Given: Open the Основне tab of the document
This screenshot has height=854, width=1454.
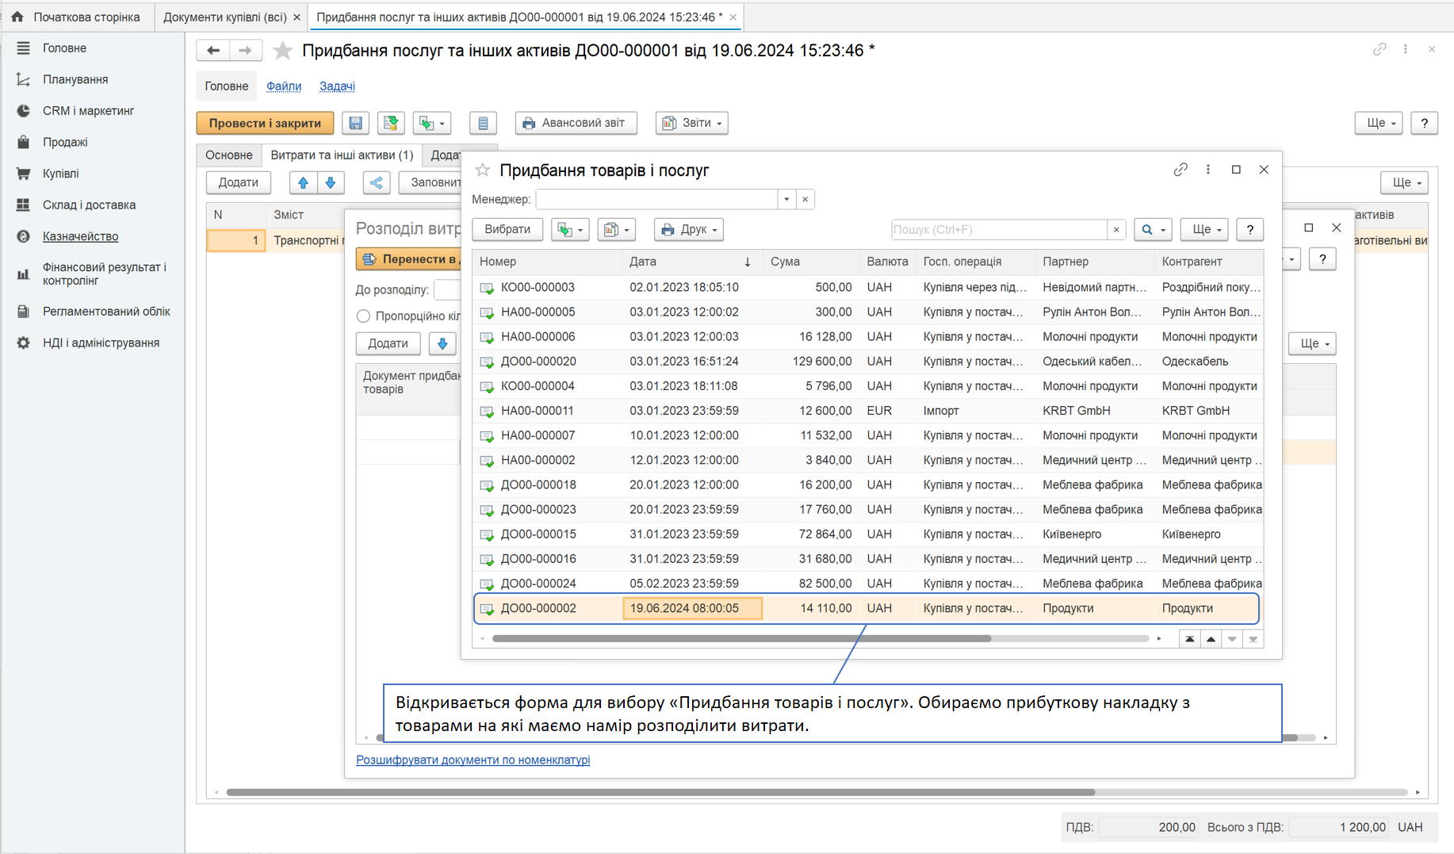Looking at the screenshot, I should (228, 155).
